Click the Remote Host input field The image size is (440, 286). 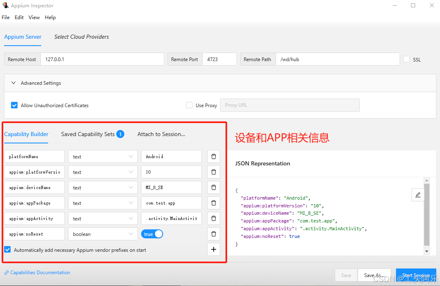[102, 59]
